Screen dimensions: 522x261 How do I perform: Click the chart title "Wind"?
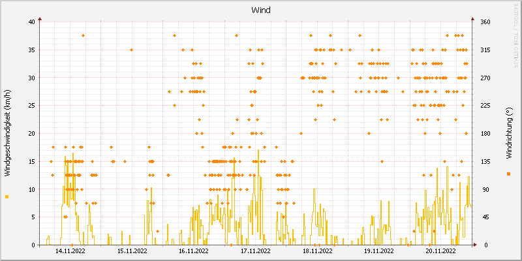(261, 10)
